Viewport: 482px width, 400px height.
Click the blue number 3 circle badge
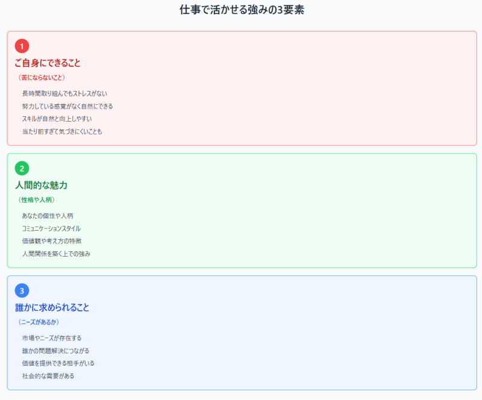tap(22, 290)
